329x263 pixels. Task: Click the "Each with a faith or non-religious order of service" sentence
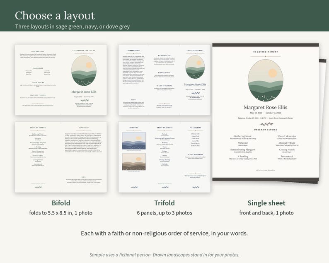[164, 234]
